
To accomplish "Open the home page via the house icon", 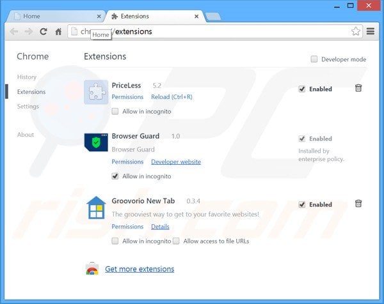I will coord(58,31).
